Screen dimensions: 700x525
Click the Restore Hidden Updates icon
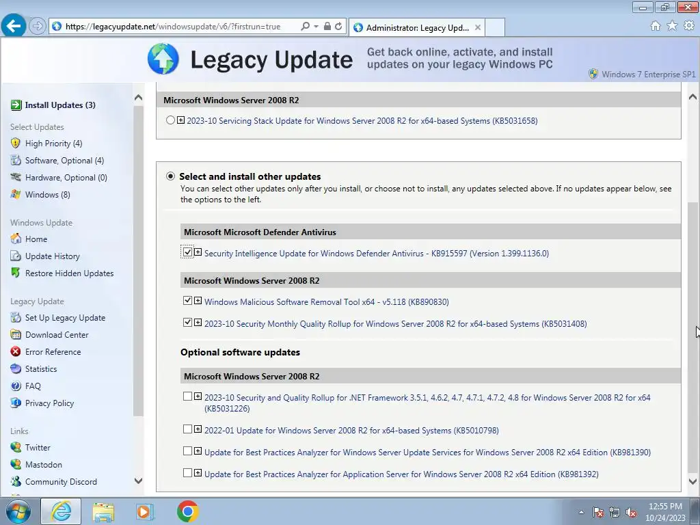point(16,273)
